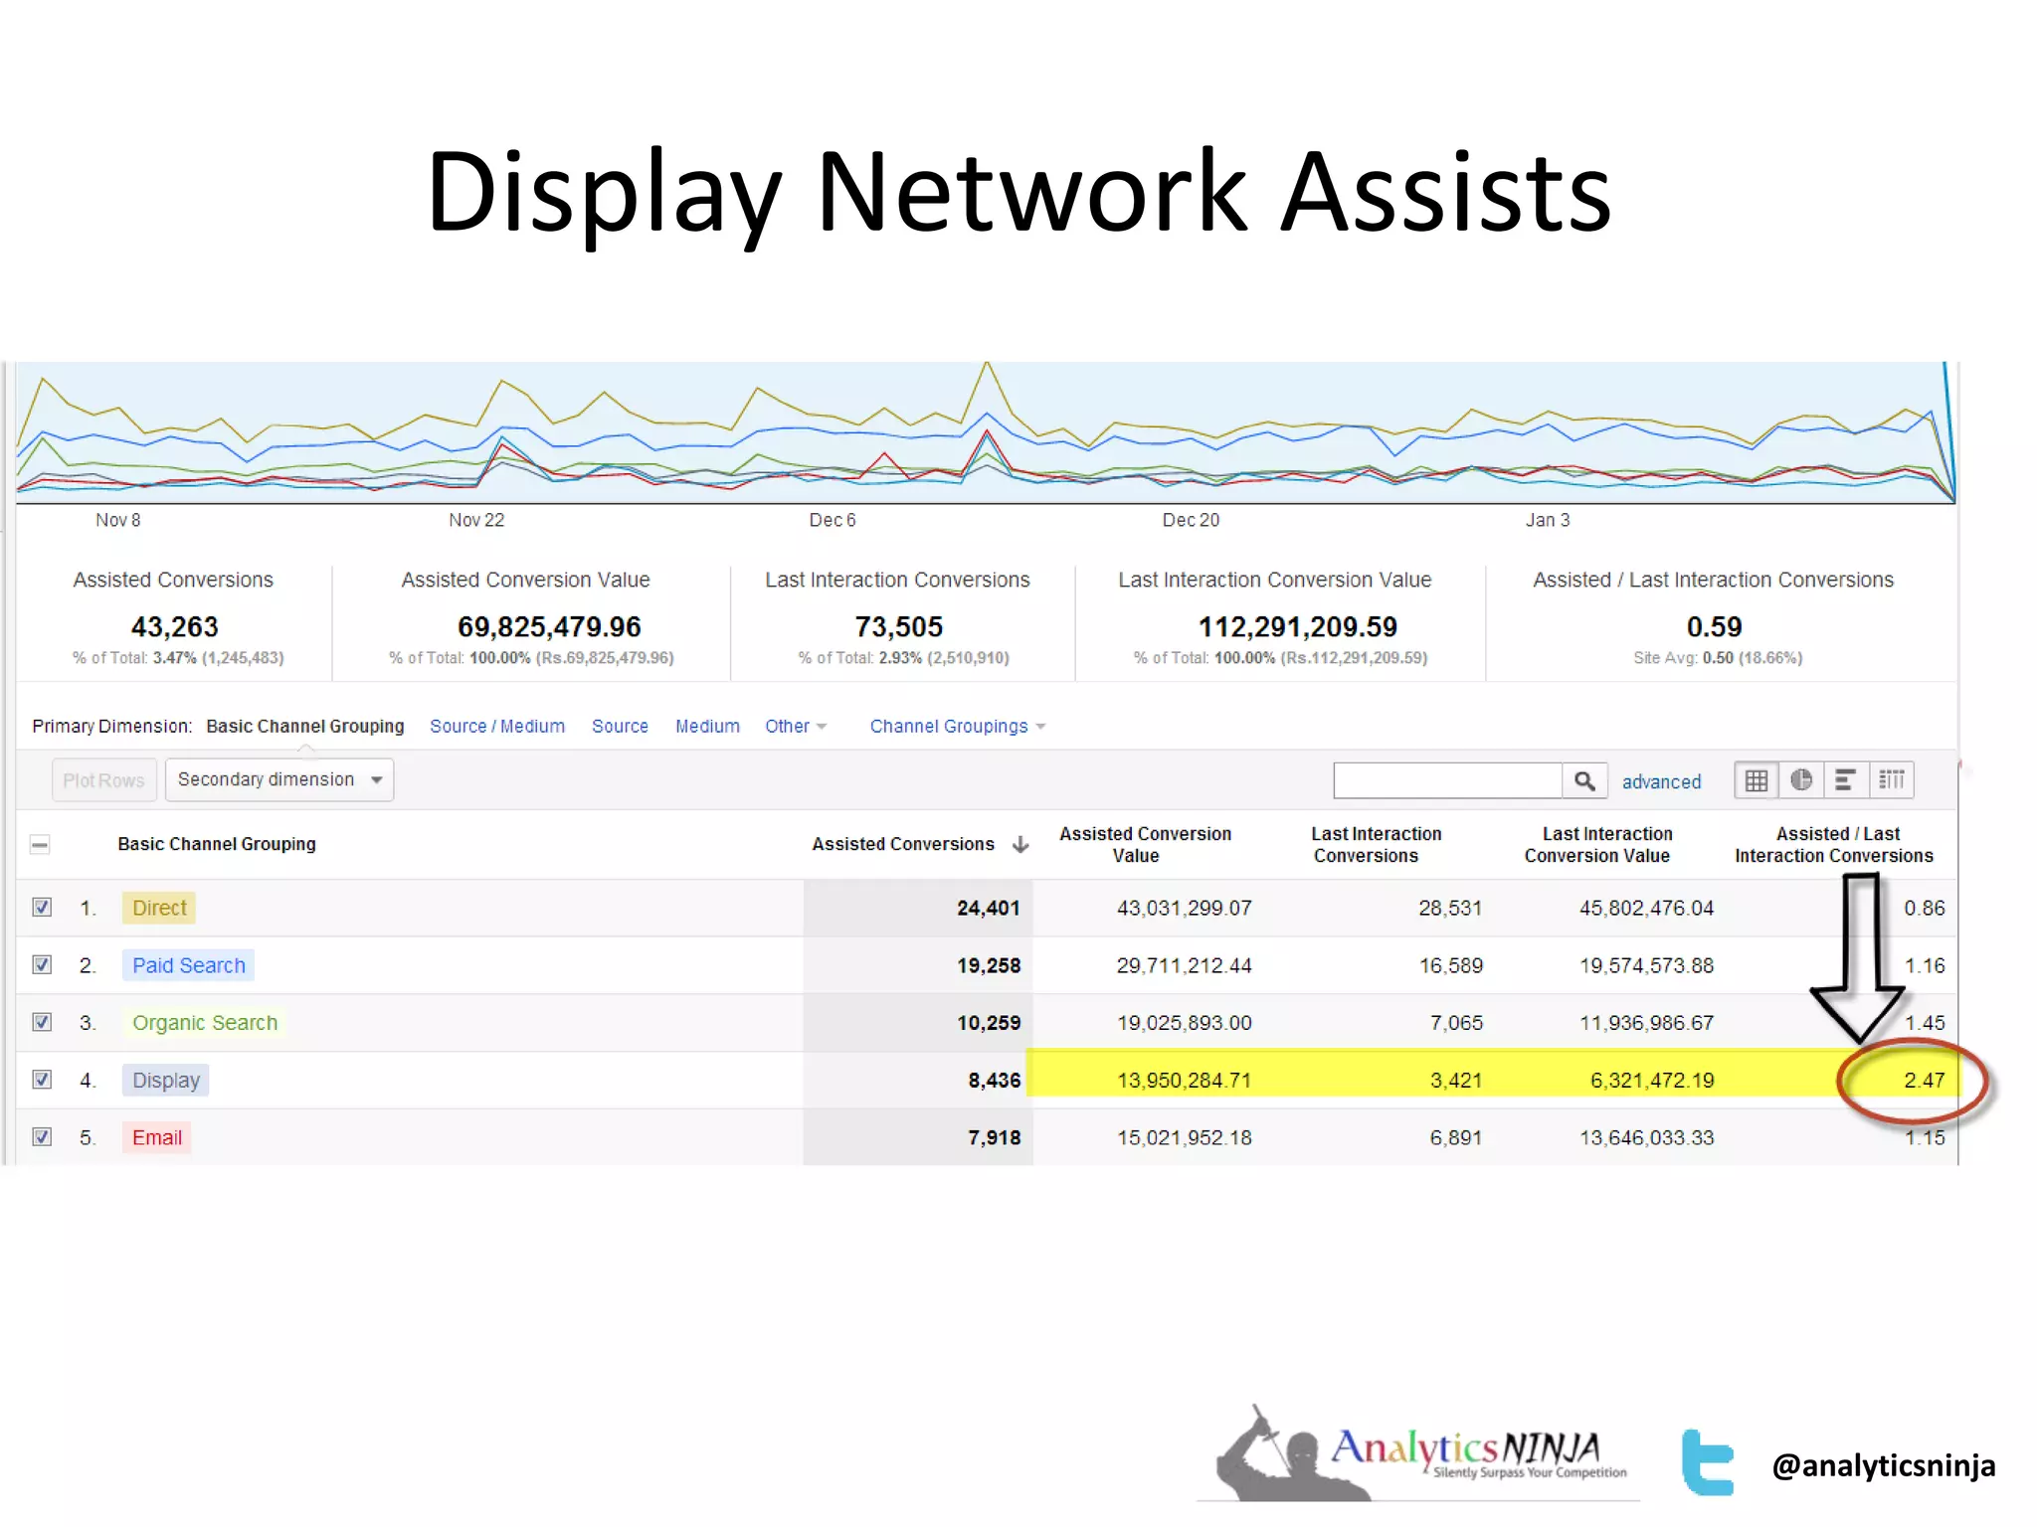
Task: Open the Paid Search channel link
Action: click(x=188, y=965)
